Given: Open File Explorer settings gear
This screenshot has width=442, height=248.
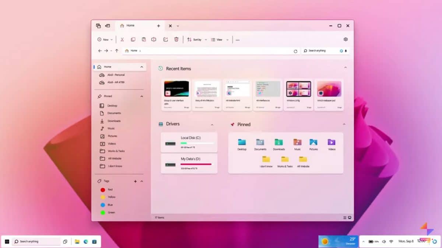Looking at the screenshot, I should coord(345,39).
